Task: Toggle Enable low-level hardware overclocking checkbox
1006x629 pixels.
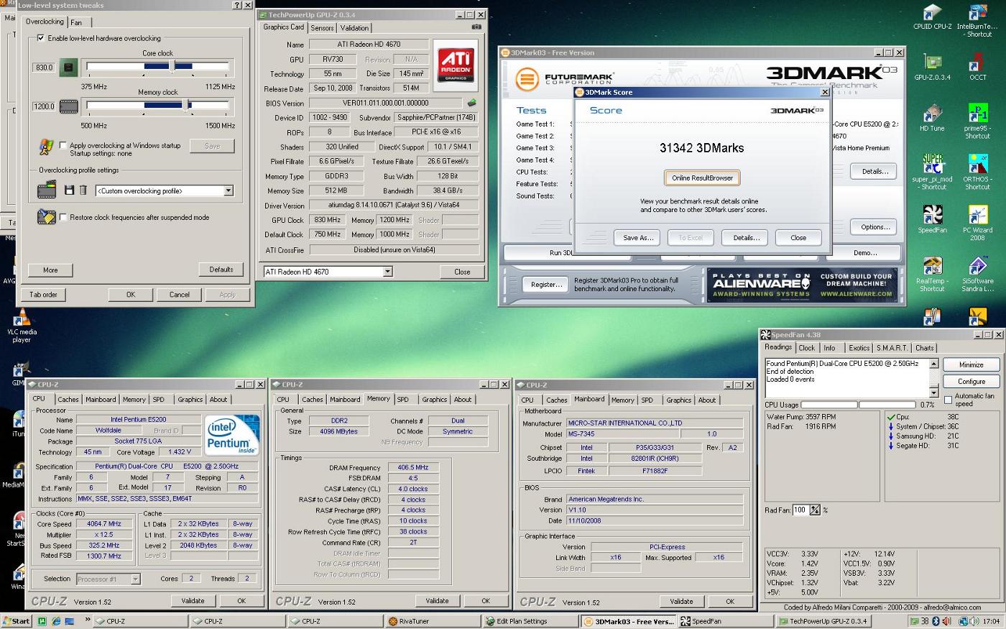Action: 41,38
